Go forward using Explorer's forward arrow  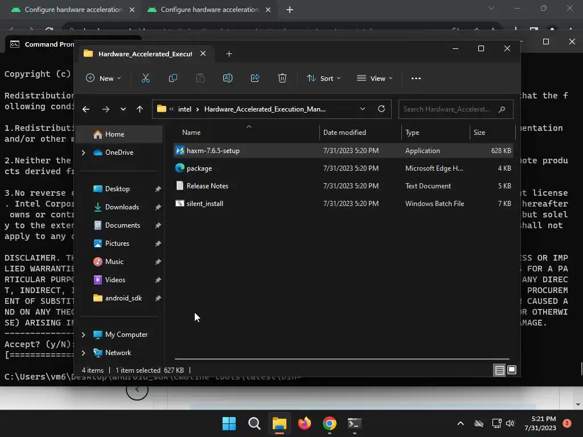[106, 109]
